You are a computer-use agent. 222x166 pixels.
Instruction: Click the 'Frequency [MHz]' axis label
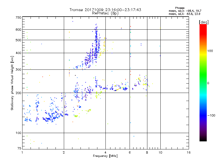pyautogui.click(x=105, y=156)
